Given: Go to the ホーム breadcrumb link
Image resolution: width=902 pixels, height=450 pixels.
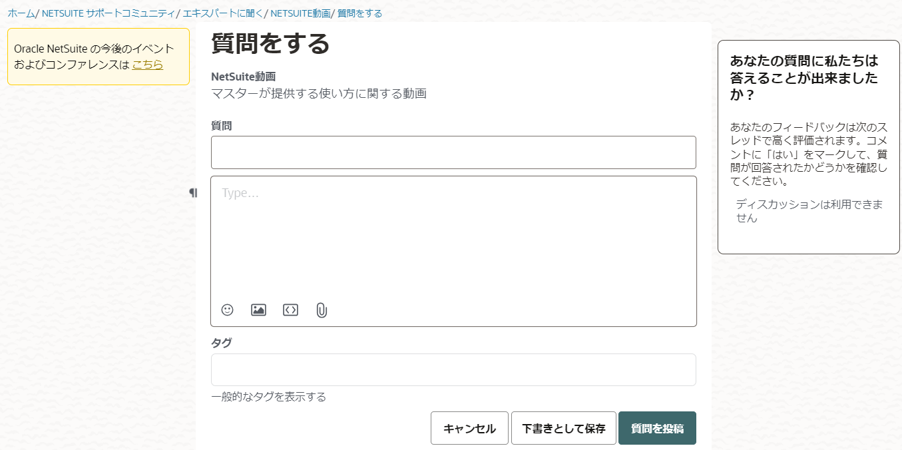Looking at the screenshot, I should click(x=21, y=13).
